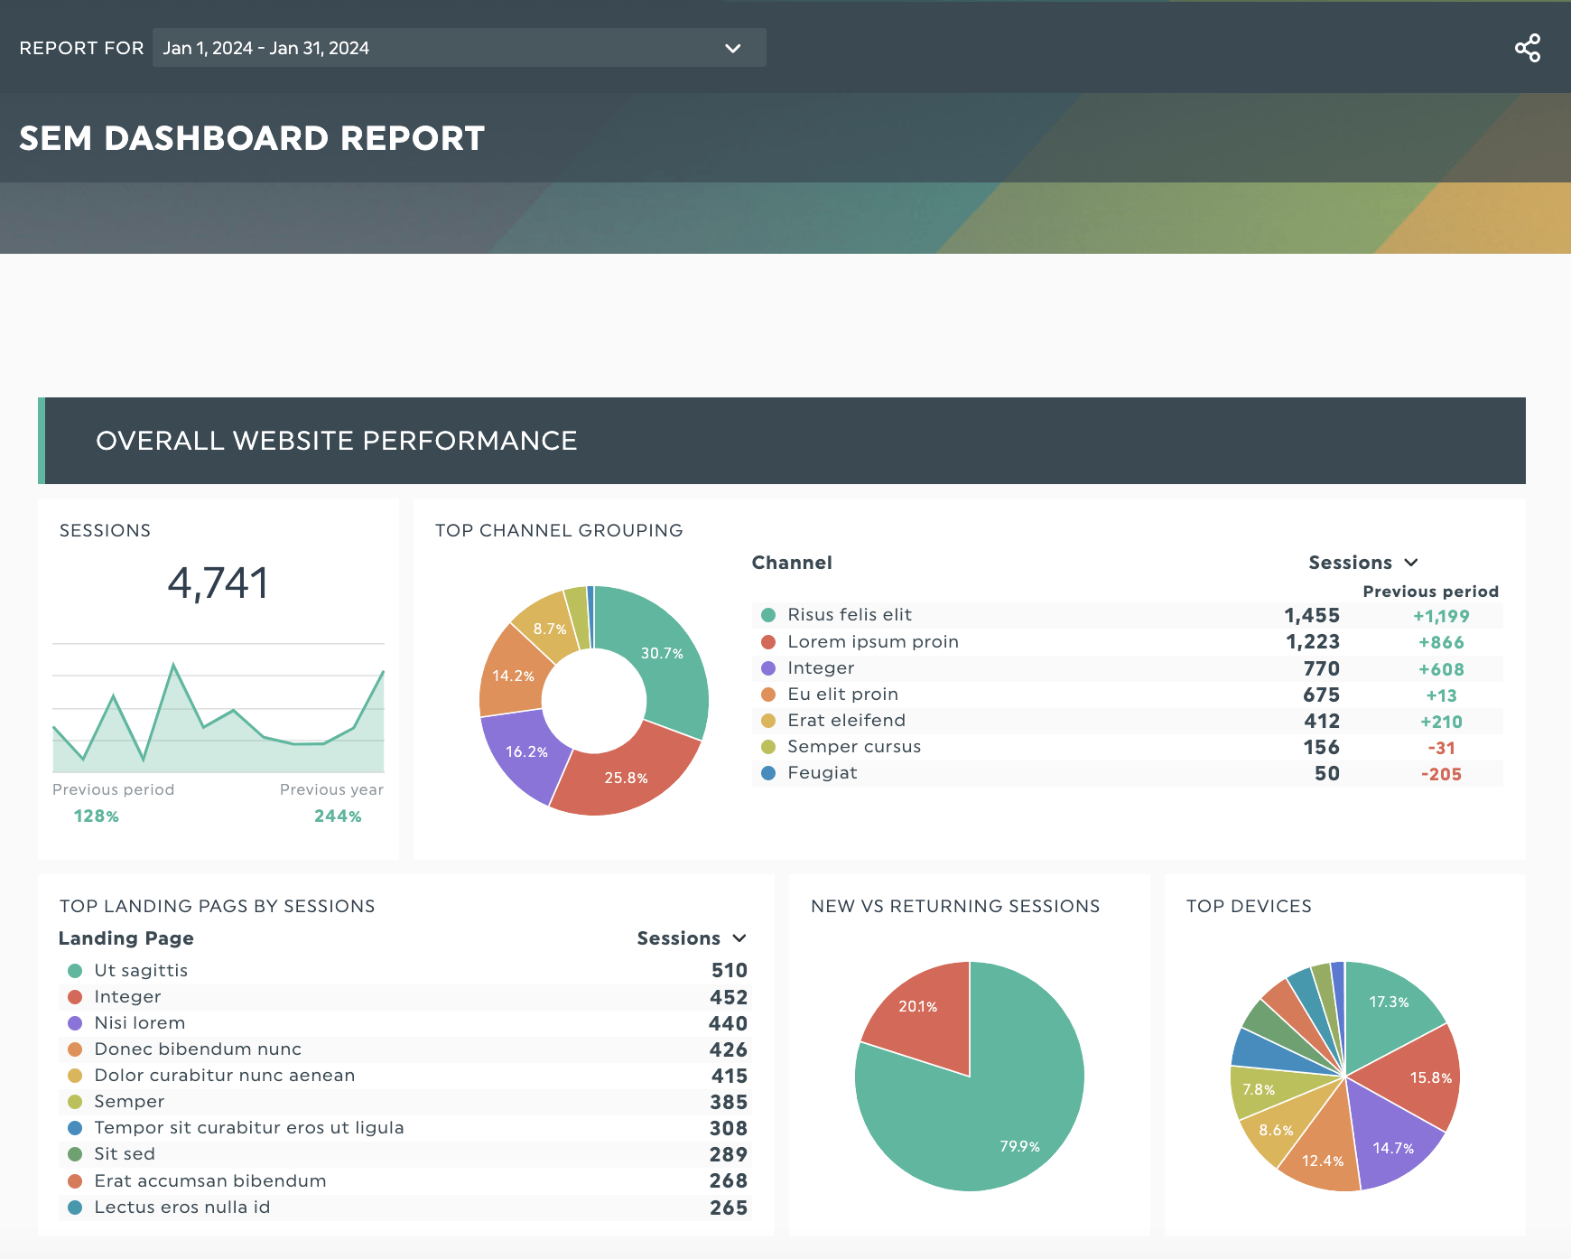Click the Integer channel purple legend dot
This screenshot has width=1571, height=1259.
tap(768, 668)
